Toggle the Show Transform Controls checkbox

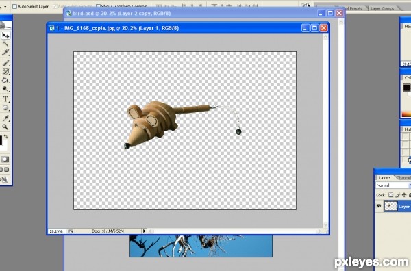(98, 5)
